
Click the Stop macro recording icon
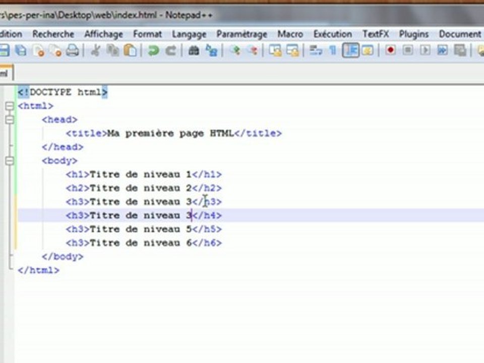click(x=408, y=50)
